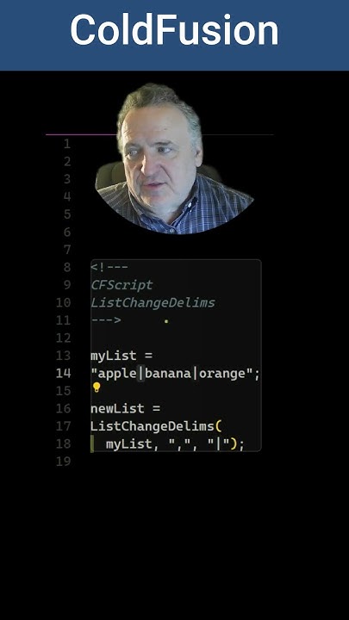This screenshot has height=620, width=349.
Task: Click line number 8 in gutter
Action: (x=67, y=267)
